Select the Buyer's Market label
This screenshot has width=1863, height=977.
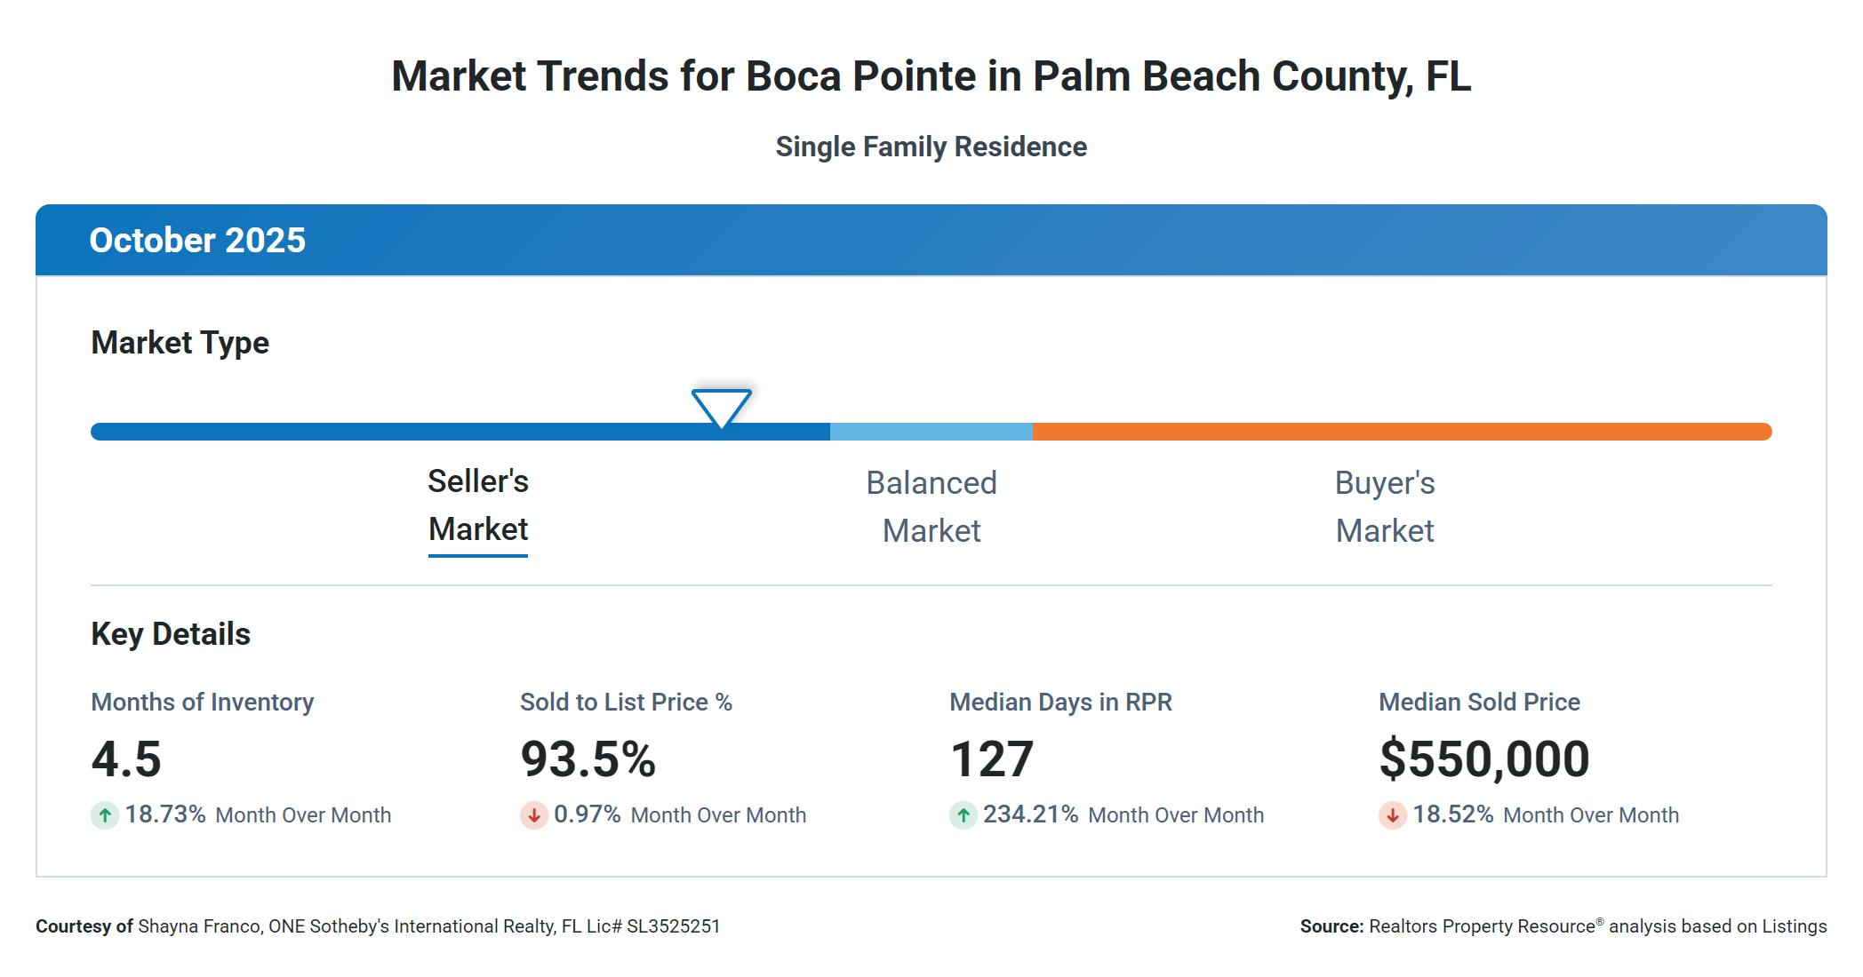pyautogui.click(x=1385, y=507)
